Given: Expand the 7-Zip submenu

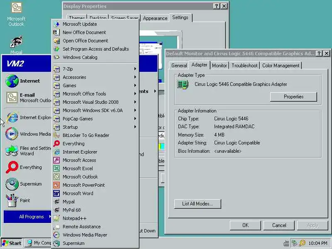Looking at the screenshot, I should pyautogui.click(x=95, y=69).
